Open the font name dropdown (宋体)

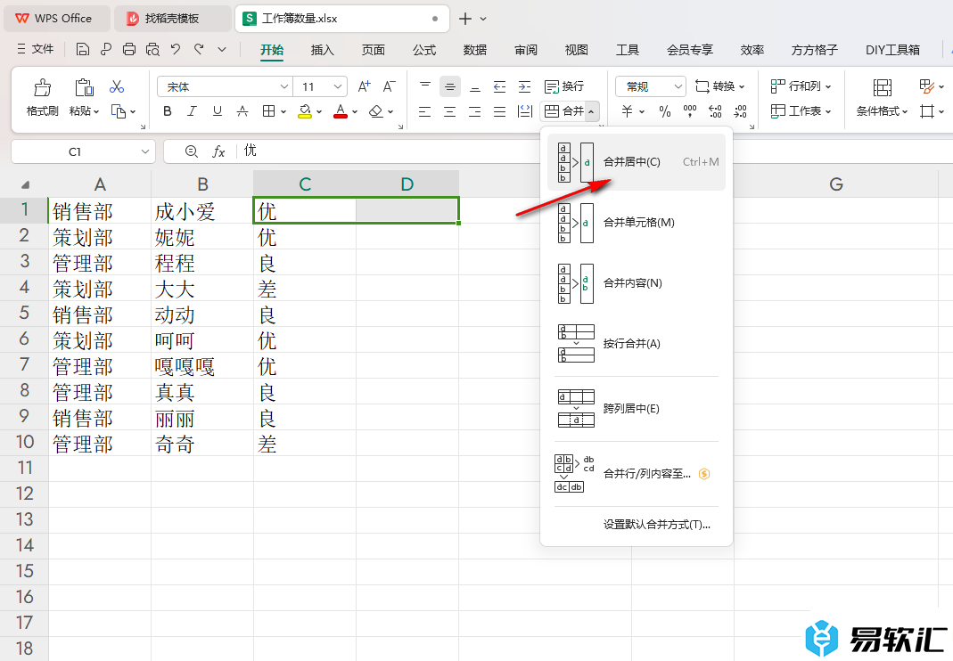pos(284,86)
